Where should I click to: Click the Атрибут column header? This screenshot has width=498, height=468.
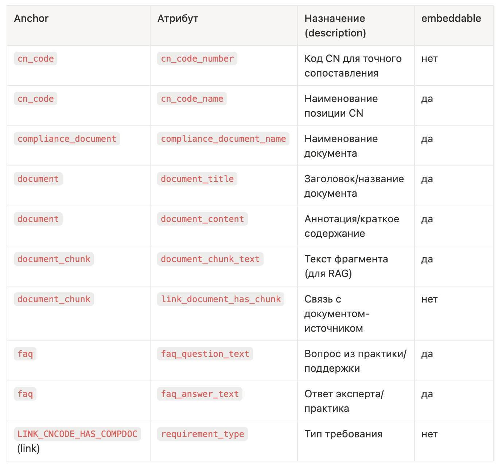pos(178,19)
